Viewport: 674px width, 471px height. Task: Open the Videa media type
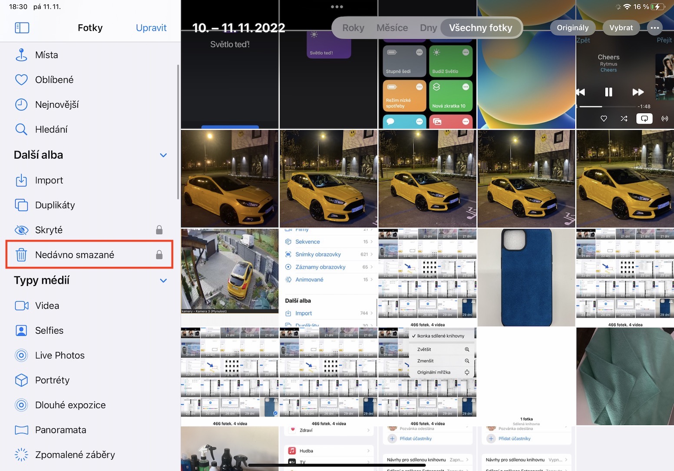47,306
